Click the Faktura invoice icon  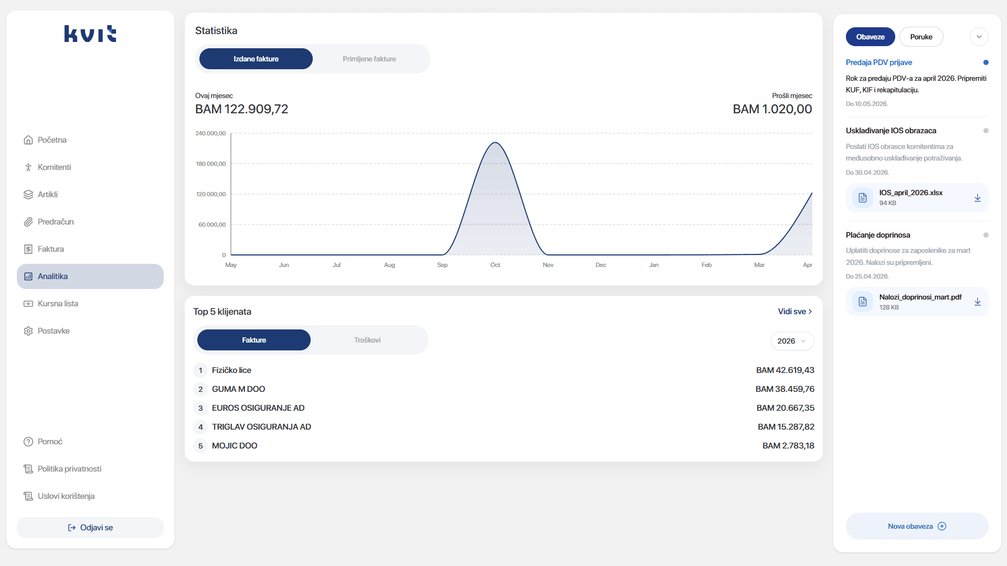[x=28, y=249]
